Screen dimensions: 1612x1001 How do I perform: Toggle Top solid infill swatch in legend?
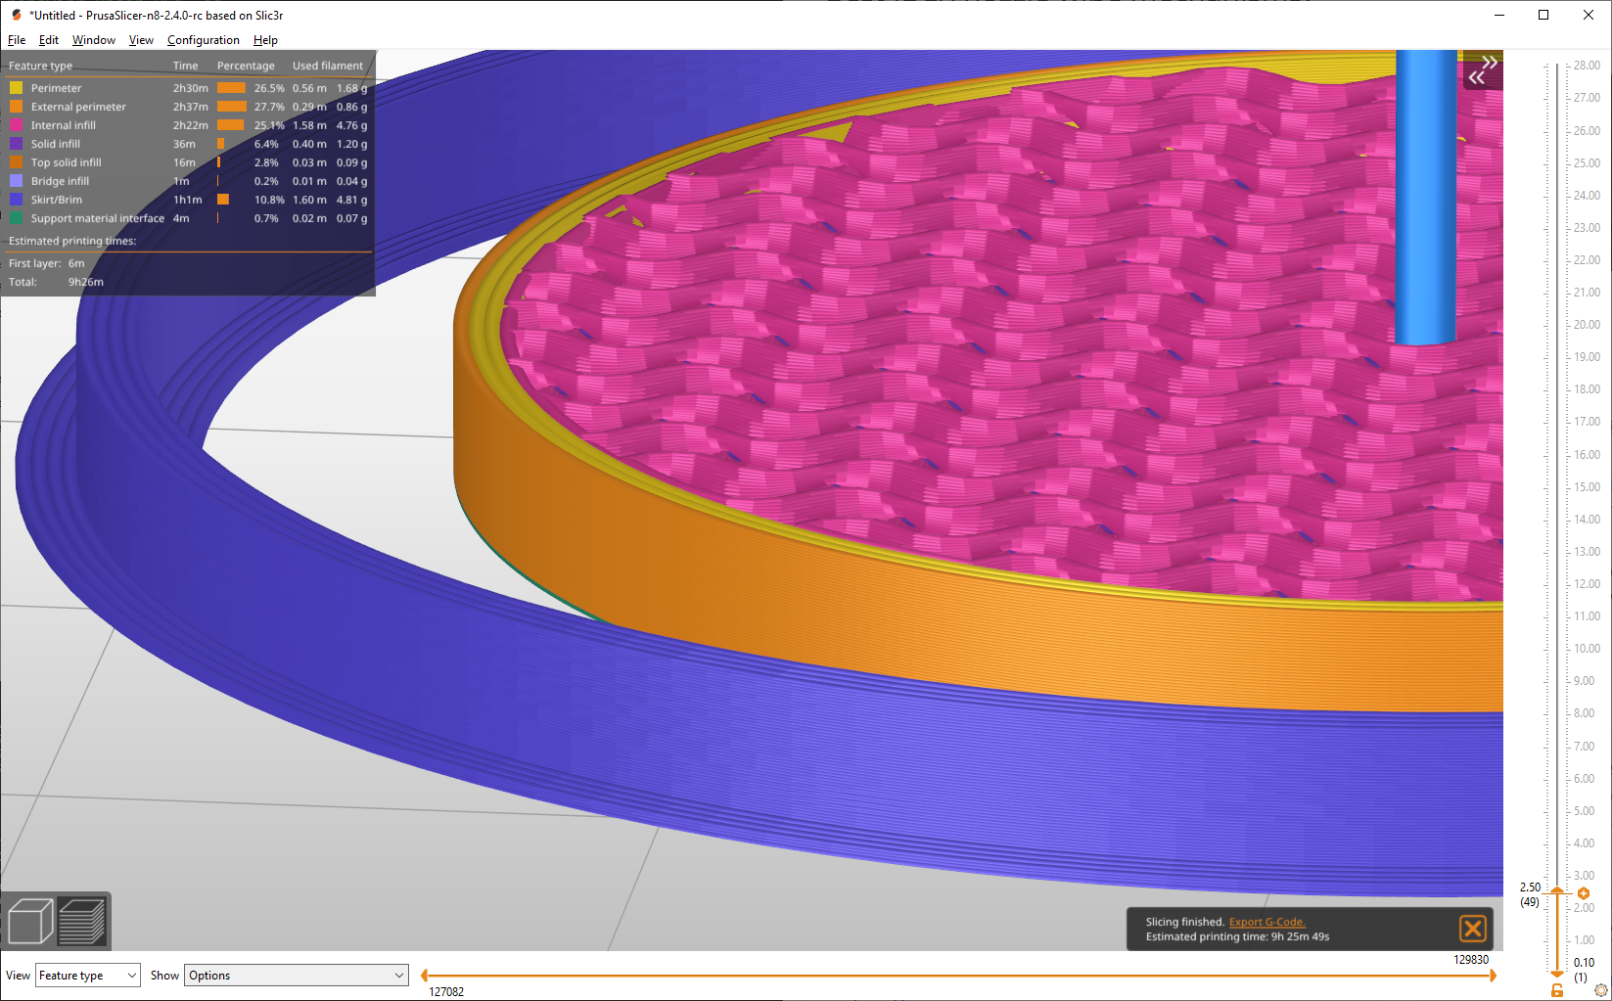coord(16,162)
